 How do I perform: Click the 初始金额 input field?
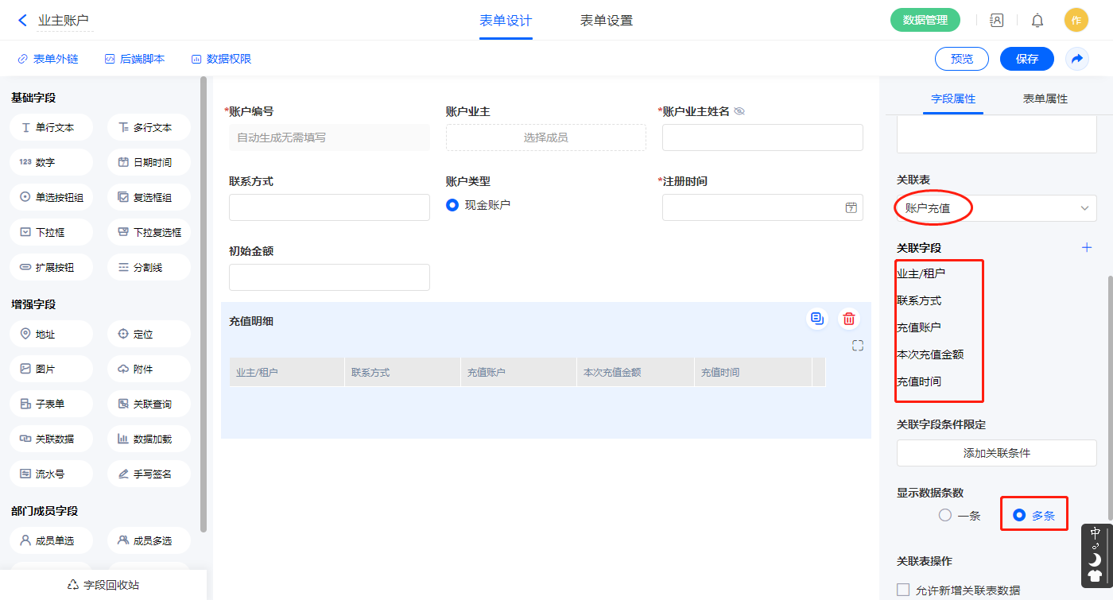tap(329, 277)
